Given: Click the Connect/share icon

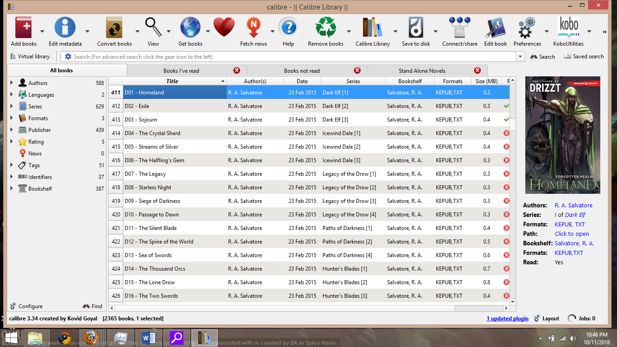Looking at the screenshot, I should click(x=459, y=28).
